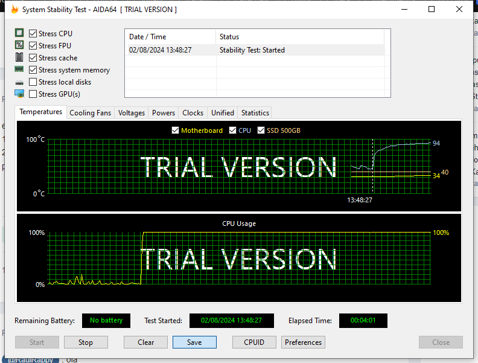Uncheck the Stress cache checkbox
Viewport: 478px width, 363px height.
(x=33, y=57)
